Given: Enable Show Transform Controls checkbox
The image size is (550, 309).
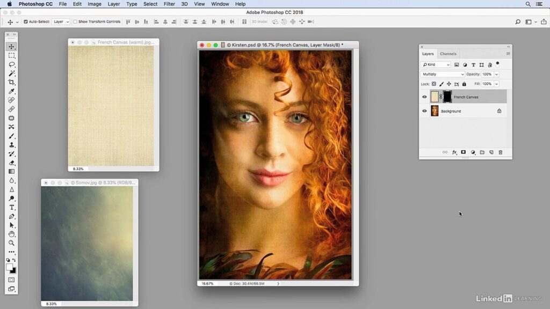Looking at the screenshot, I should coord(75,22).
